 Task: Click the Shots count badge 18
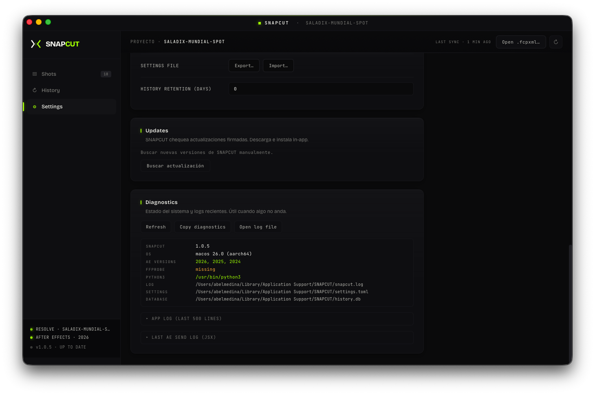pos(106,74)
